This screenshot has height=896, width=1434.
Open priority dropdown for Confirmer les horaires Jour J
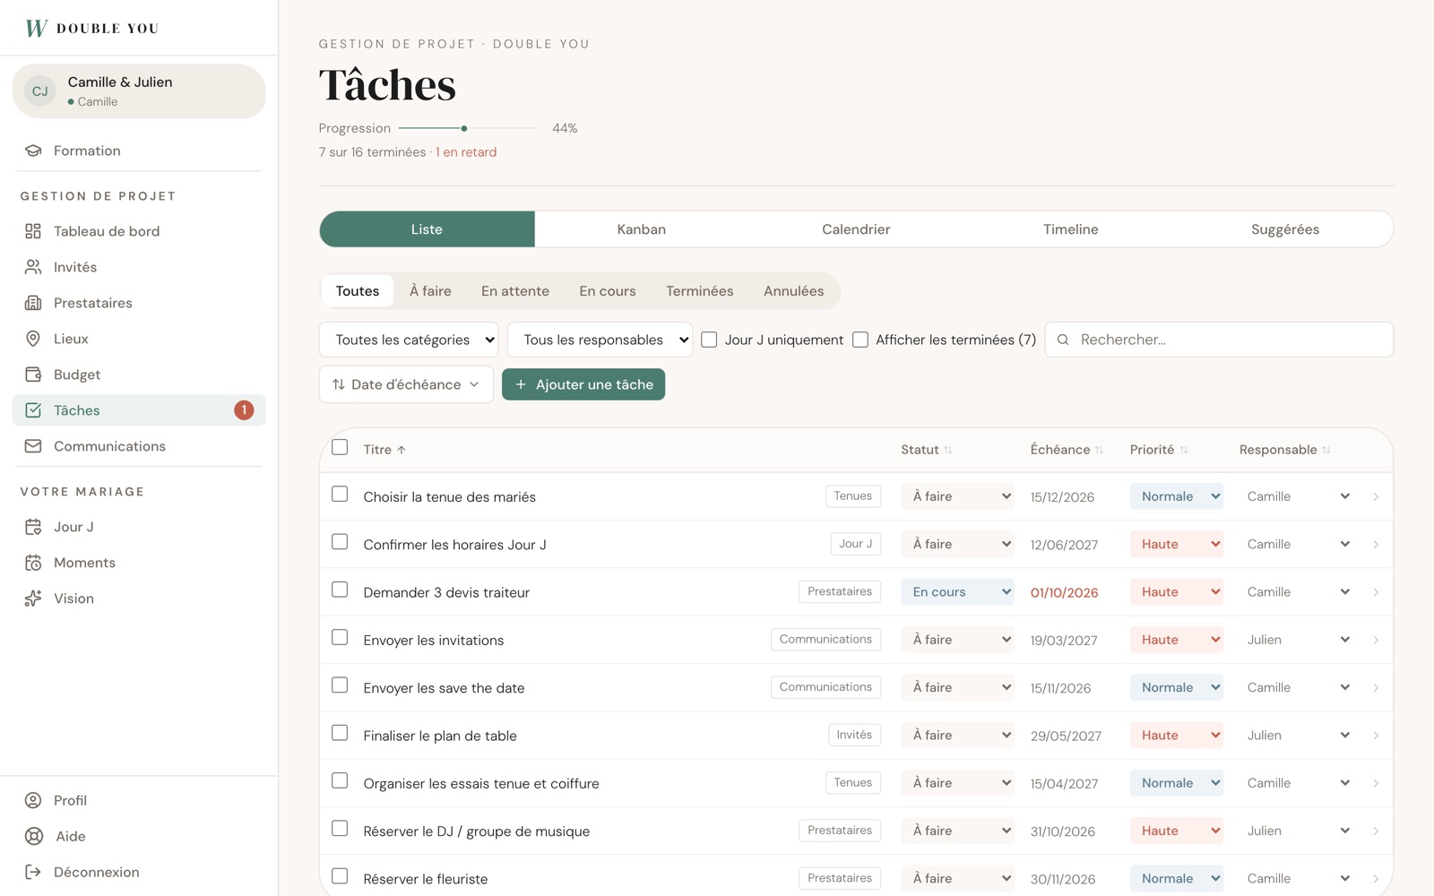(1176, 544)
